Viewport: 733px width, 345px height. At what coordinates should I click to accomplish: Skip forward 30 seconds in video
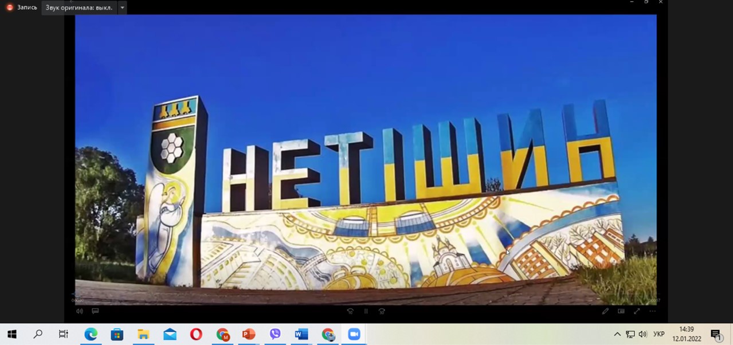click(x=382, y=311)
